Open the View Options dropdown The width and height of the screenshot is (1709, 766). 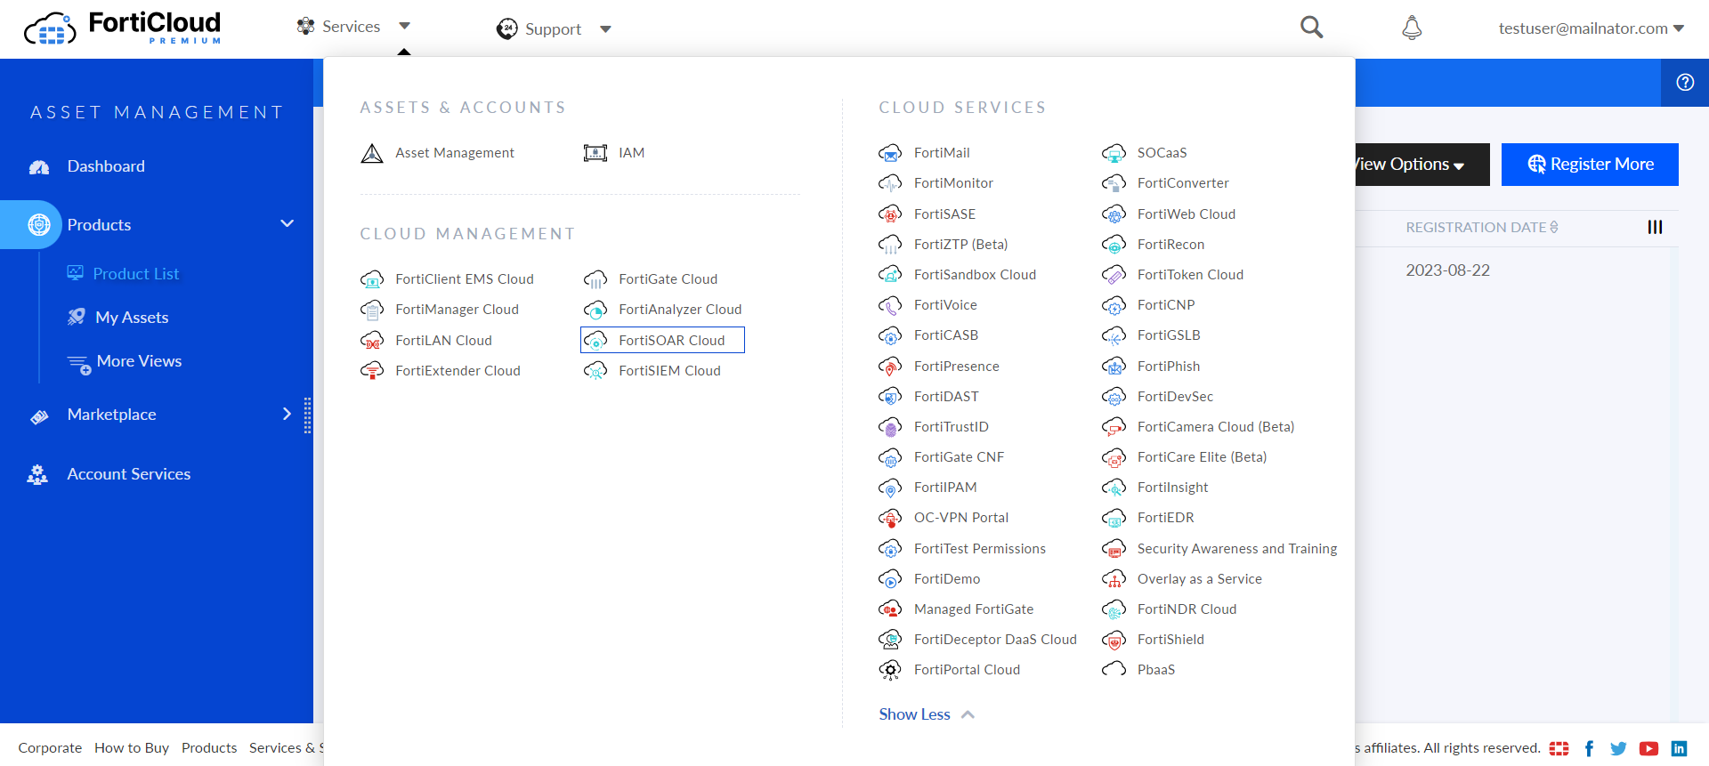pyautogui.click(x=1421, y=165)
